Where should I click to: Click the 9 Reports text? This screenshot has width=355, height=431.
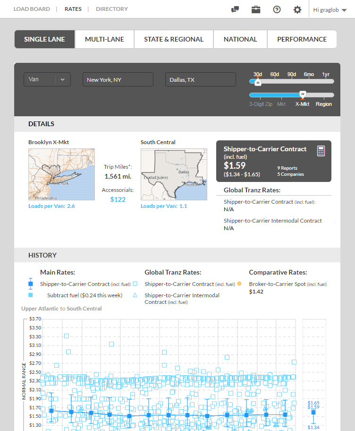287,168
